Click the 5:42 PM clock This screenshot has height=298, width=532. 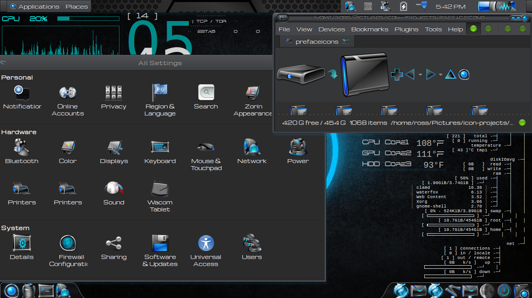(x=450, y=7)
